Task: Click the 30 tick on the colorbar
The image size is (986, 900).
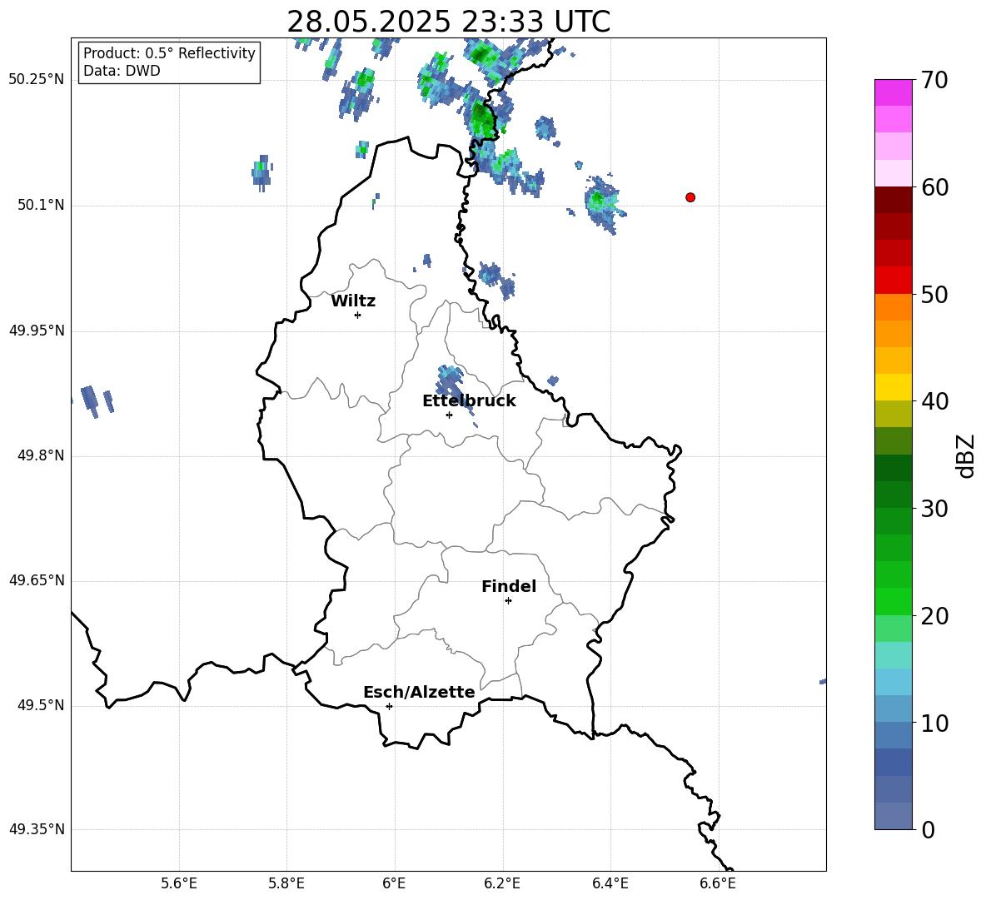Action: click(x=934, y=509)
